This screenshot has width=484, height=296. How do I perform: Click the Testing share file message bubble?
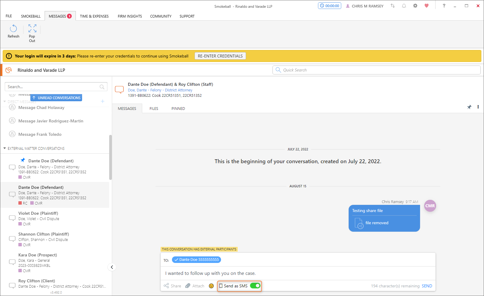[x=384, y=218]
